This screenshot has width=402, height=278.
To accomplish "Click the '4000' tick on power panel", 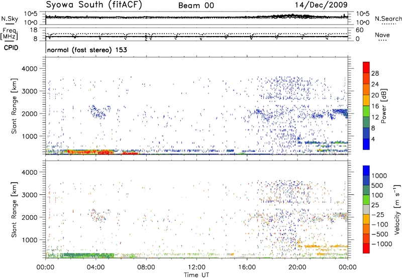I will (x=30, y=69).
